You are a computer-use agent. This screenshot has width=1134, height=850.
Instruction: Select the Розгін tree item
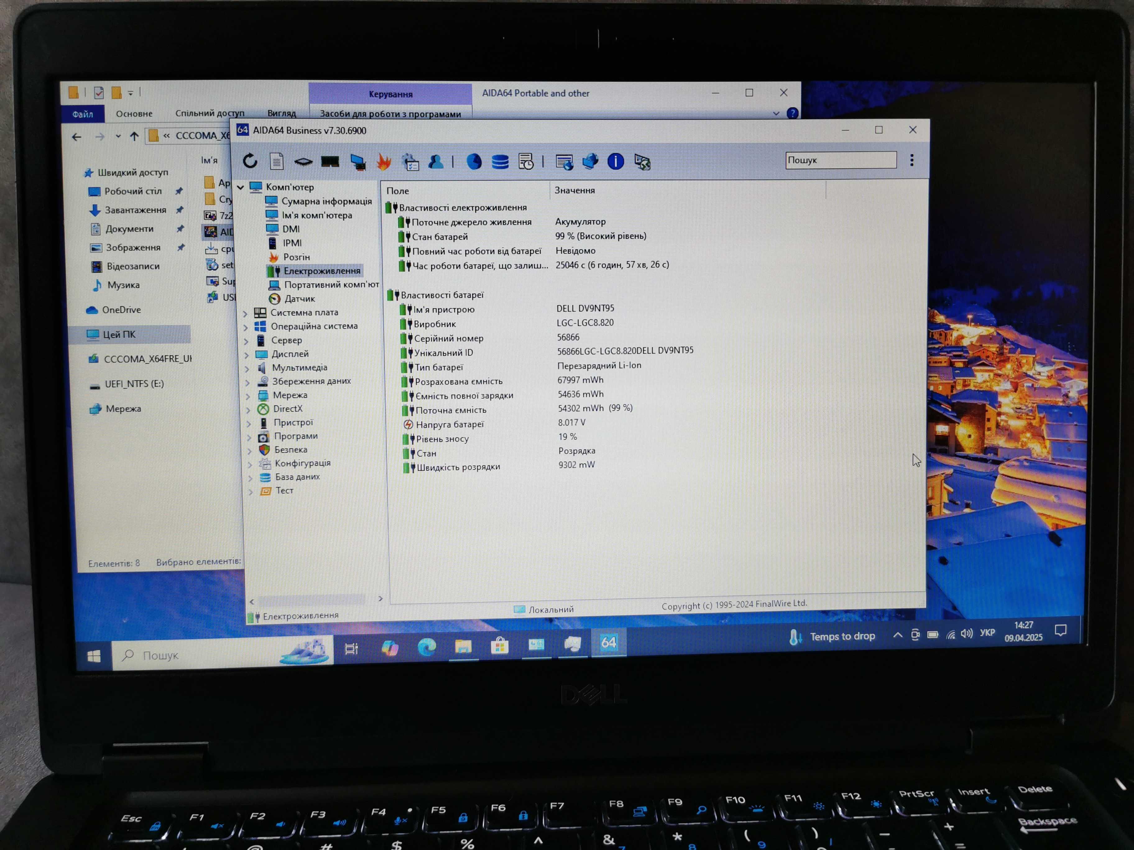tap(296, 257)
